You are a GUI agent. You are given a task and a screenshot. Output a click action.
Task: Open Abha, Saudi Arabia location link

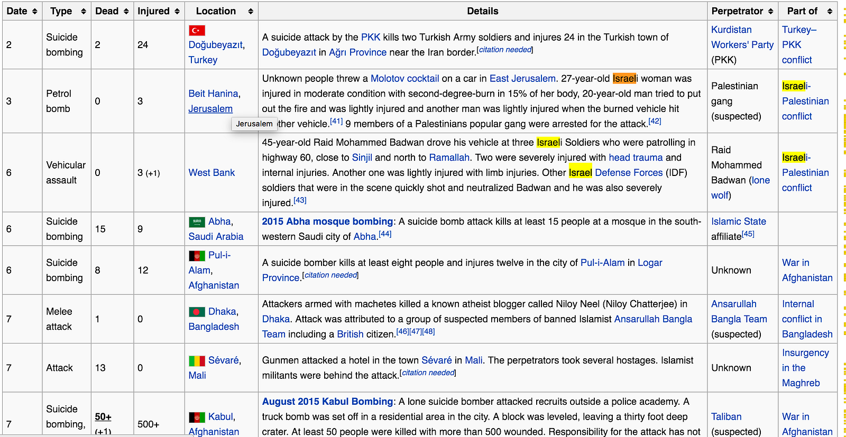coord(216,229)
